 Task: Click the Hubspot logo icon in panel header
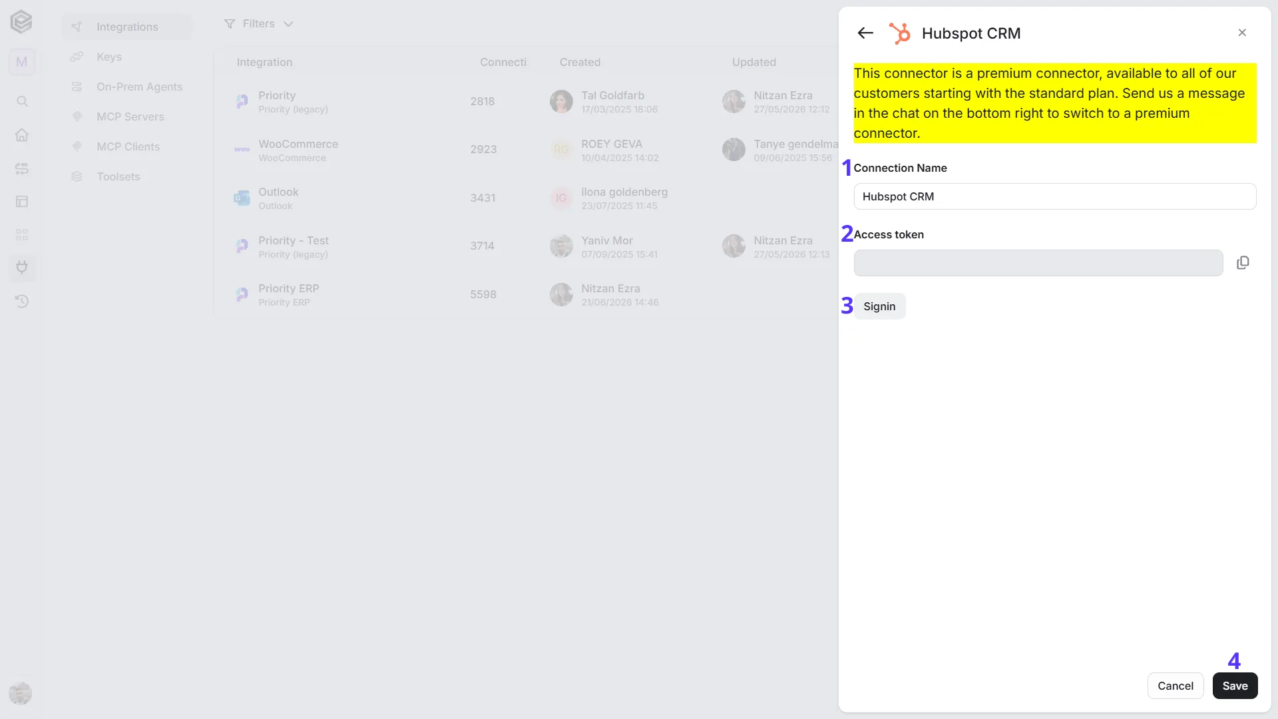899,33
